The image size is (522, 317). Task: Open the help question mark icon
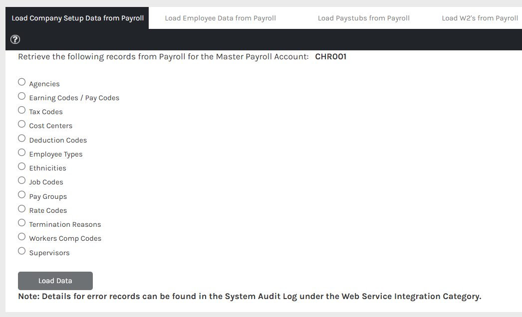[x=15, y=39]
